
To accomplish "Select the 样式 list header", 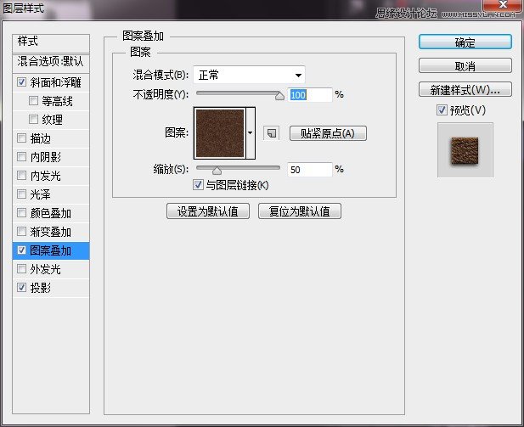I will tap(51, 42).
